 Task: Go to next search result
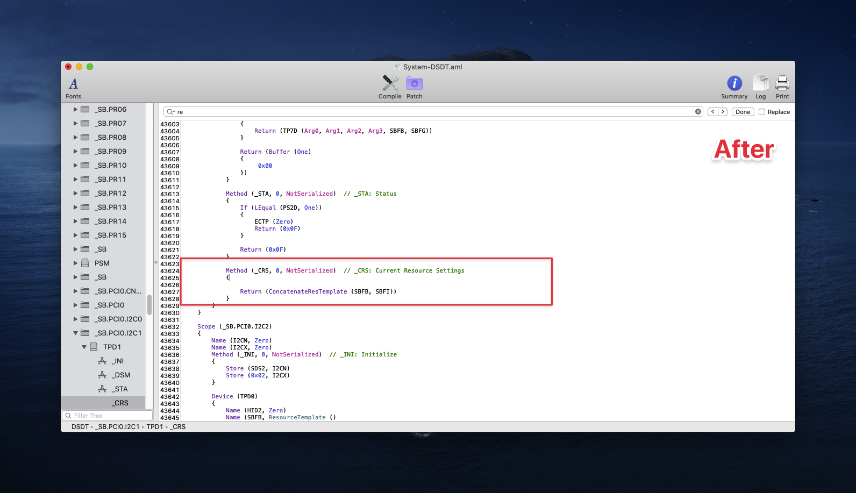723,112
